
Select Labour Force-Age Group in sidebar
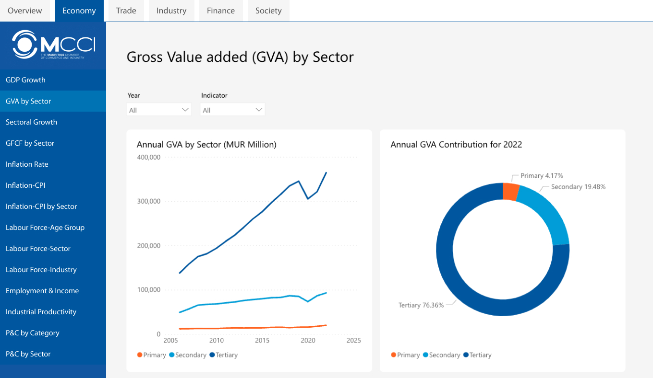coord(45,228)
